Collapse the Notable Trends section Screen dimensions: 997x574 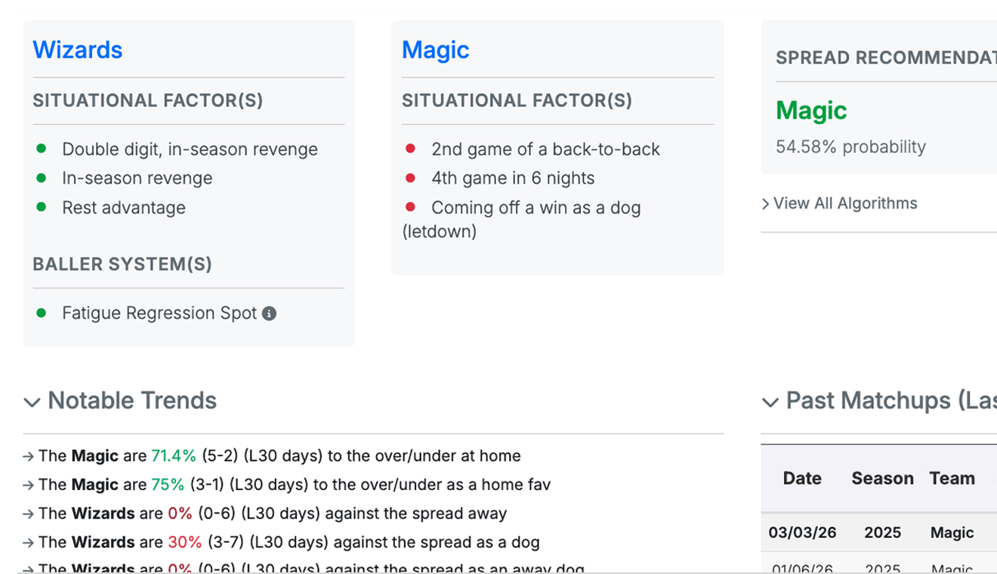(x=32, y=403)
